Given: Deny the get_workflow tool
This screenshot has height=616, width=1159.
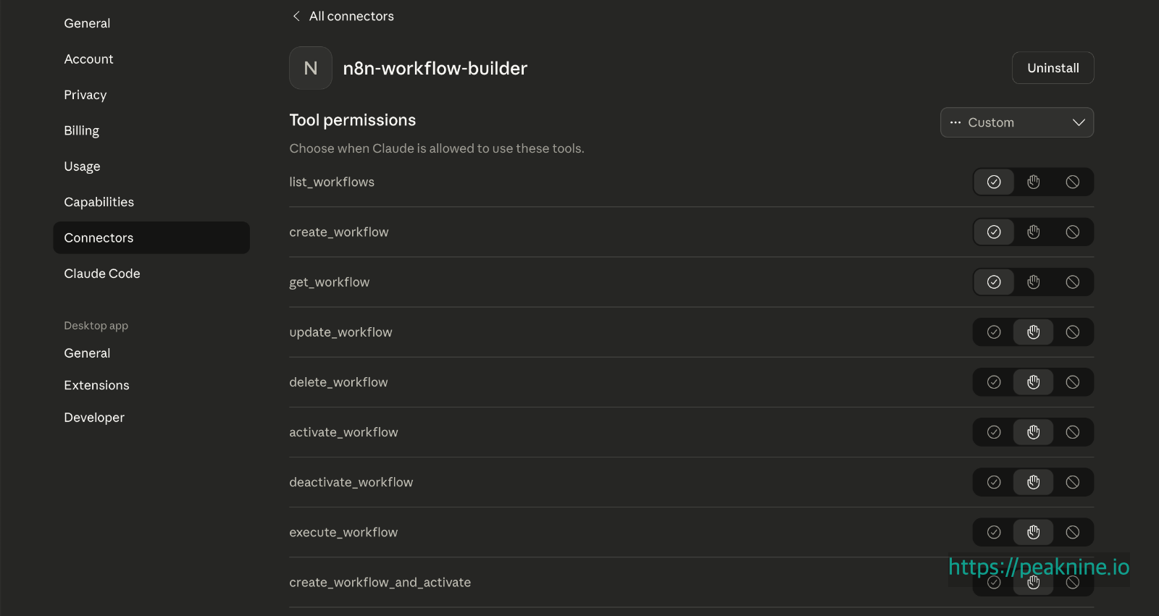Looking at the screenshot, I should click(1073, 282).
